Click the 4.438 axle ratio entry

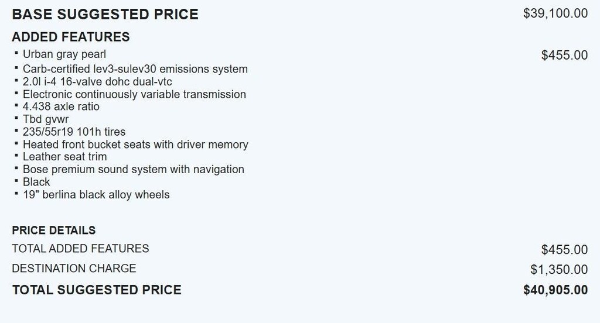tap(61, 106)
